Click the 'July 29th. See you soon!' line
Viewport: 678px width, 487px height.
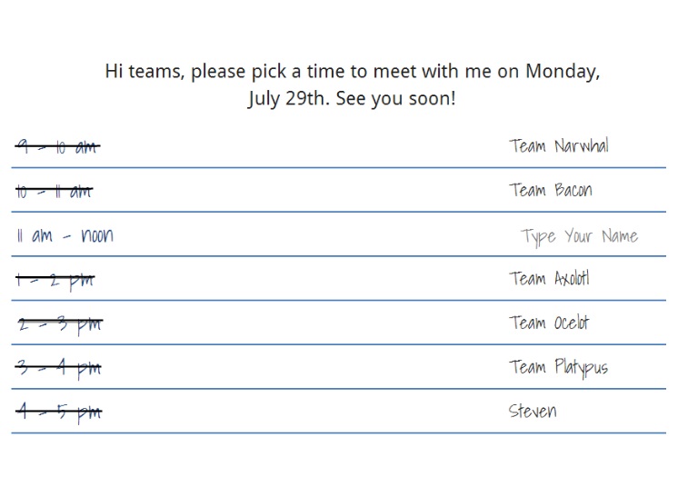(x=352, y=98)
